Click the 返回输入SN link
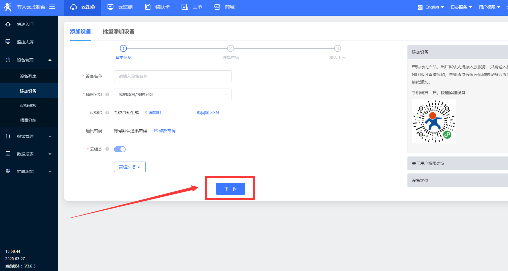Screen dimensions: 508x271 (x=208, y=113)
